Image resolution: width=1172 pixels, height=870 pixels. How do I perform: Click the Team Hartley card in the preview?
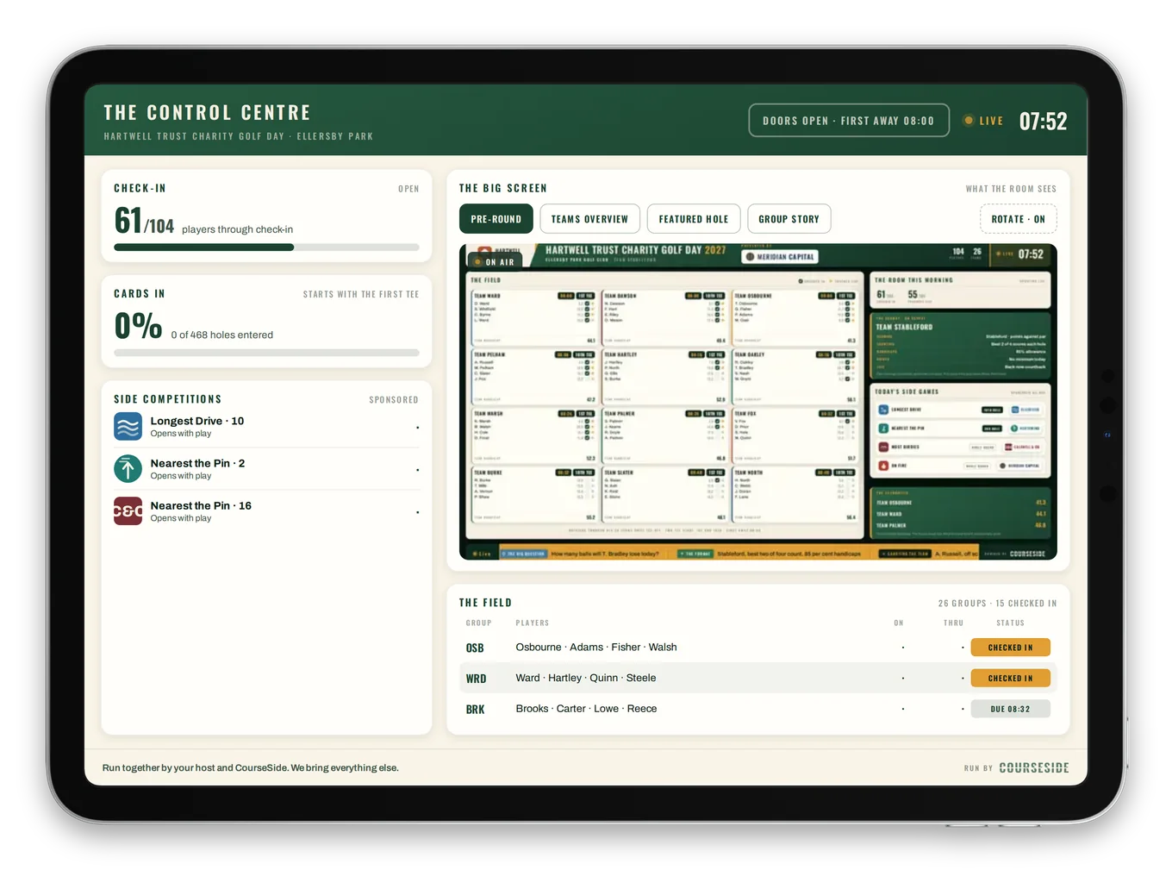point(664,377)
